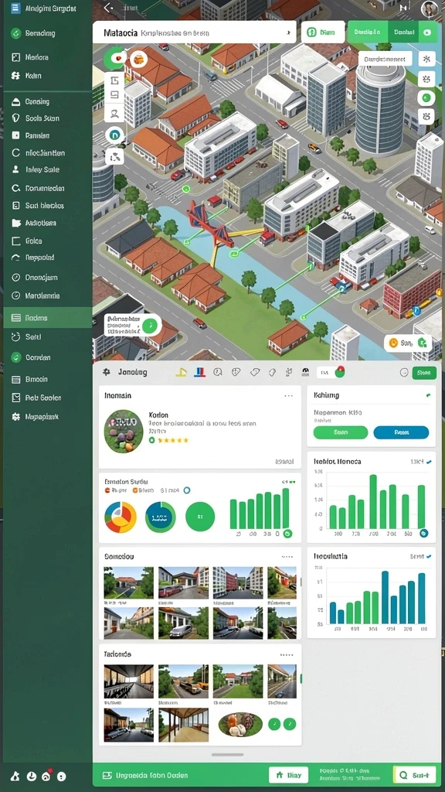Select the highlighted Rodms sidebar item
The height and width of the screenshot is (792, 445).
tap(47, 318)
